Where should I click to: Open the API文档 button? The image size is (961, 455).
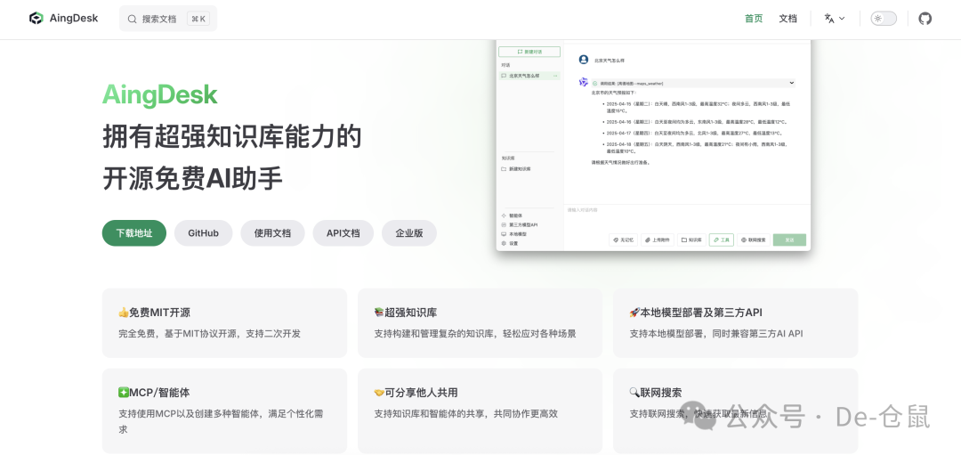[x=343, y=233]
